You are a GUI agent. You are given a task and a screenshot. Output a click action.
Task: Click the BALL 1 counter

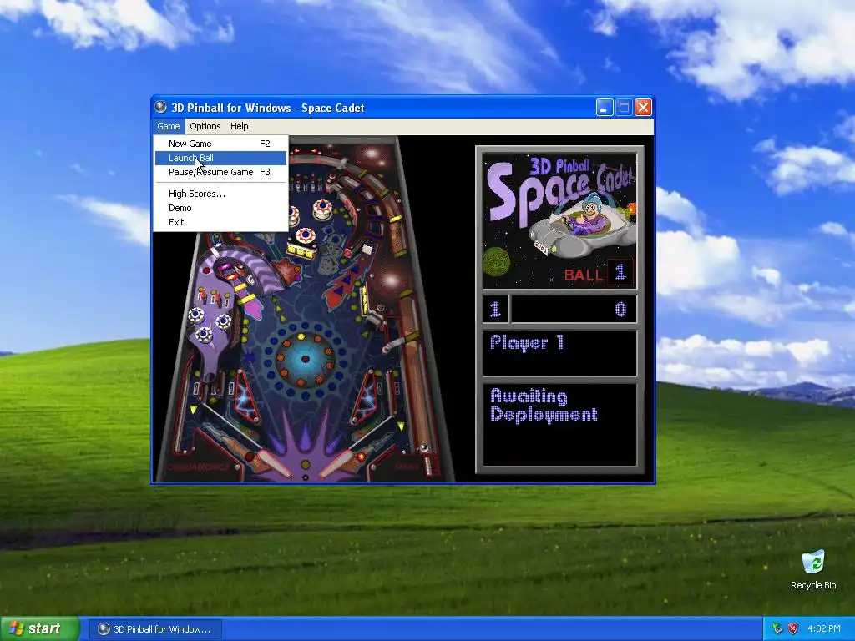pyautogui.click(x=598, y=273)
